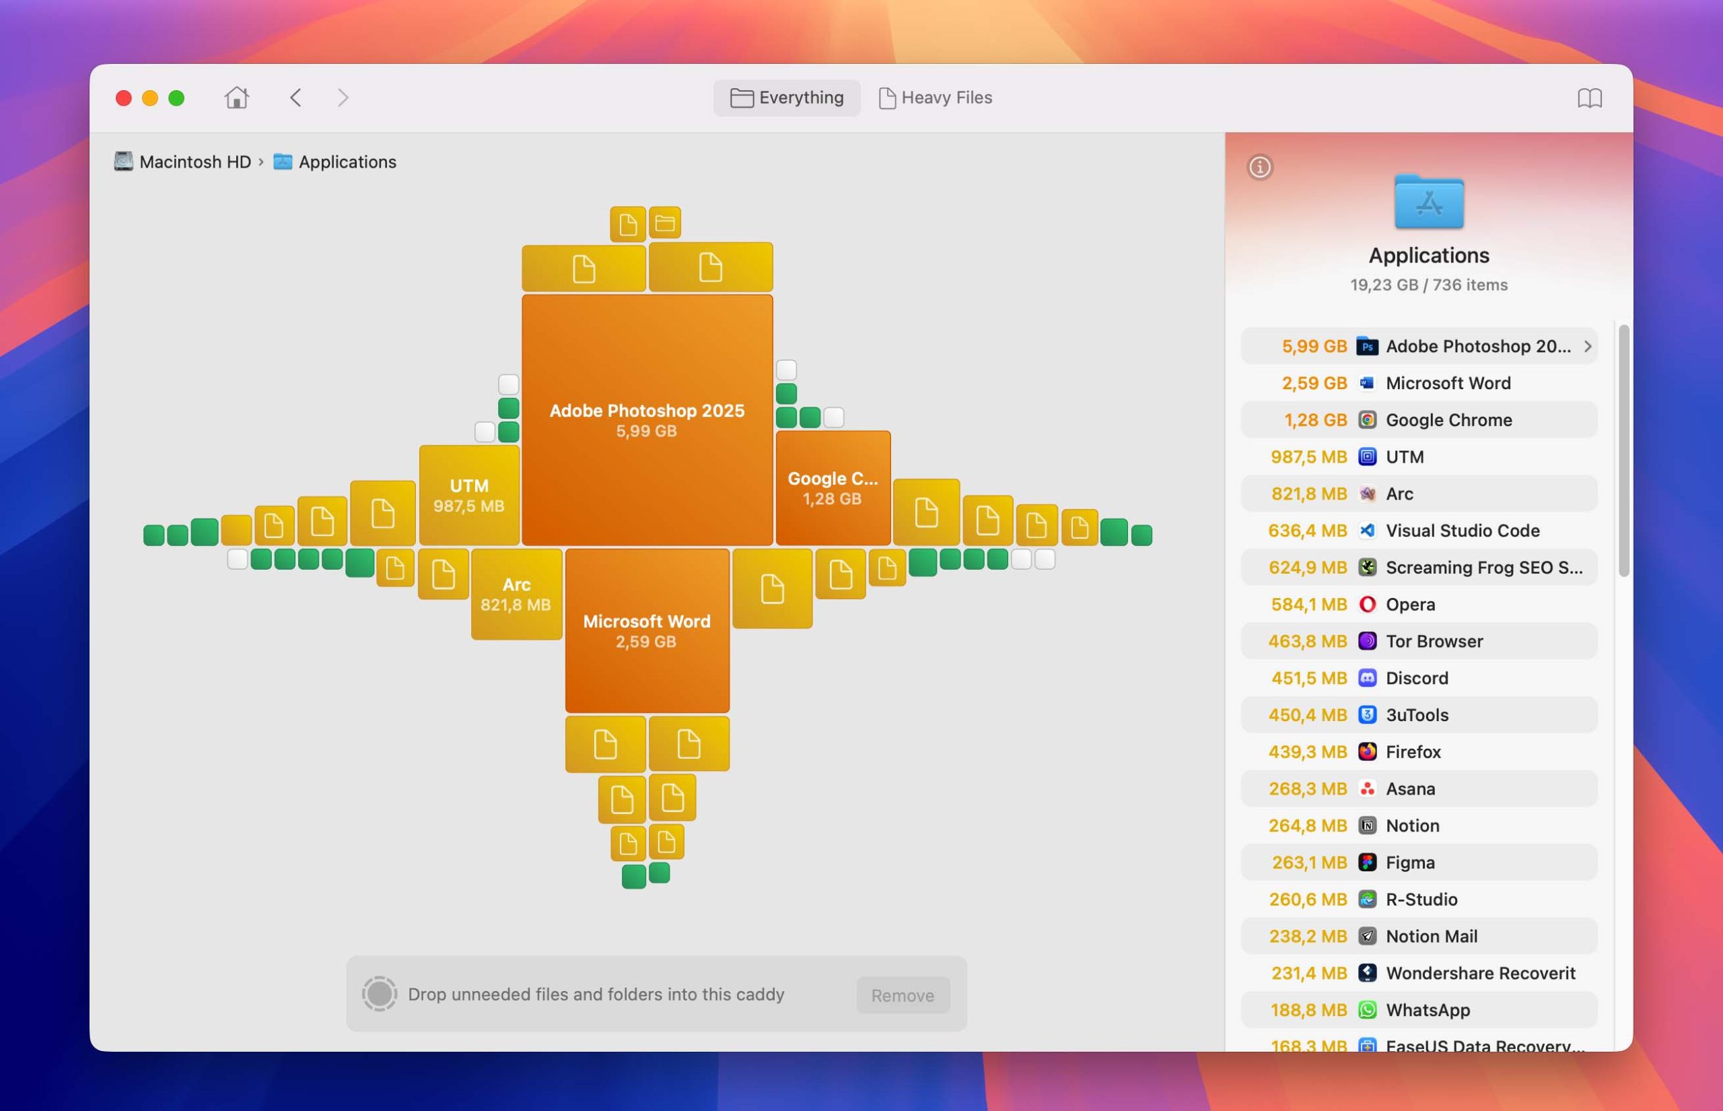The height and width of the screenshot is (1111, 1723).
Task: Open the book guide icon
Action: (1589, 98)
